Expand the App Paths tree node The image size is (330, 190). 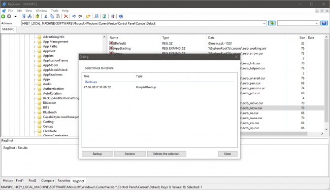[x=35, y=47]
